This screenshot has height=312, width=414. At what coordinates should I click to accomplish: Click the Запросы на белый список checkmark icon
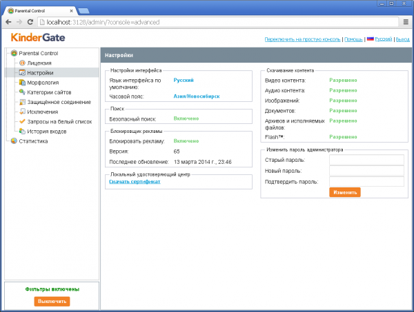click(22, 121)
